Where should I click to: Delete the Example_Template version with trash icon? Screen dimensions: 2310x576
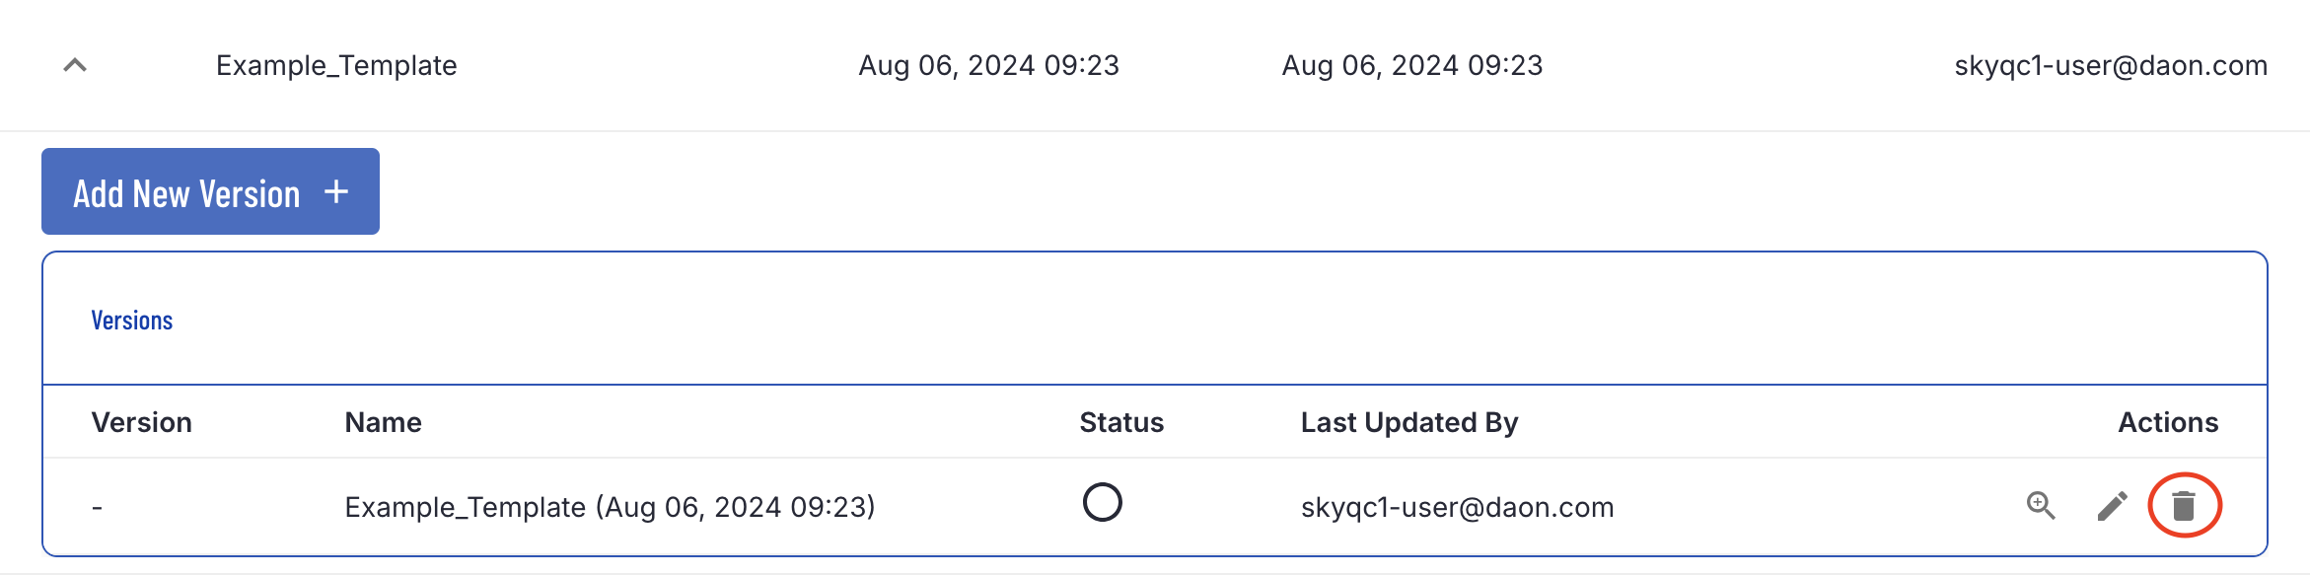(2184, 506)
